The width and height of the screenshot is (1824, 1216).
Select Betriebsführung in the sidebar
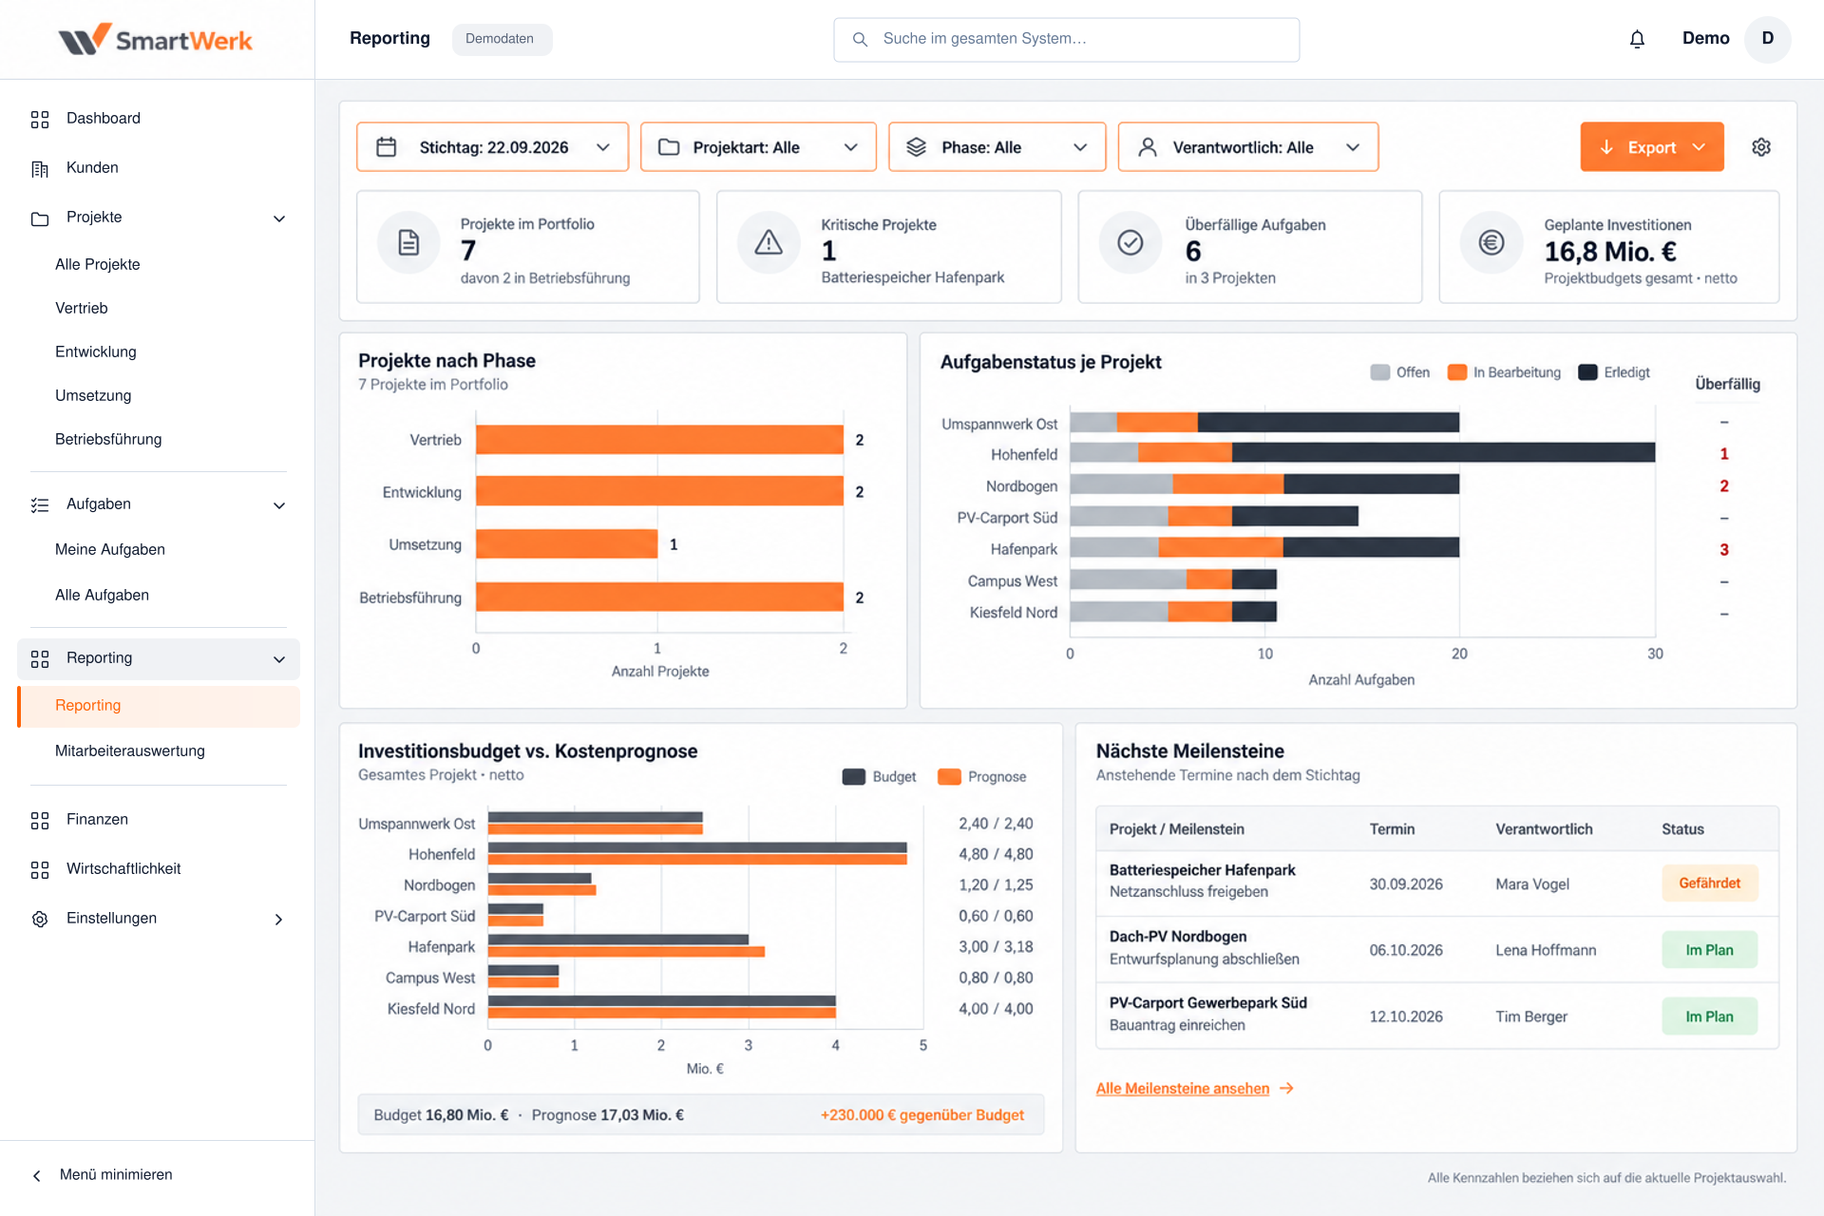pos(108,439)
